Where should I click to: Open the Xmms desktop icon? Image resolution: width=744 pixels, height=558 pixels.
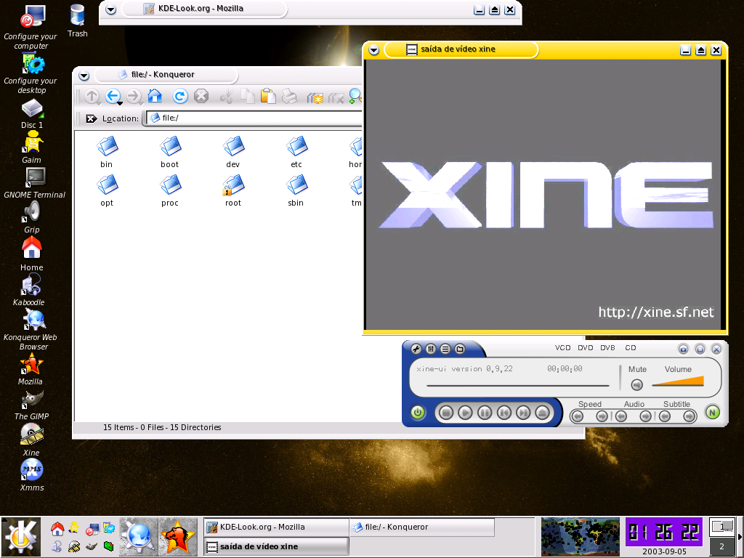pos(32,475)
